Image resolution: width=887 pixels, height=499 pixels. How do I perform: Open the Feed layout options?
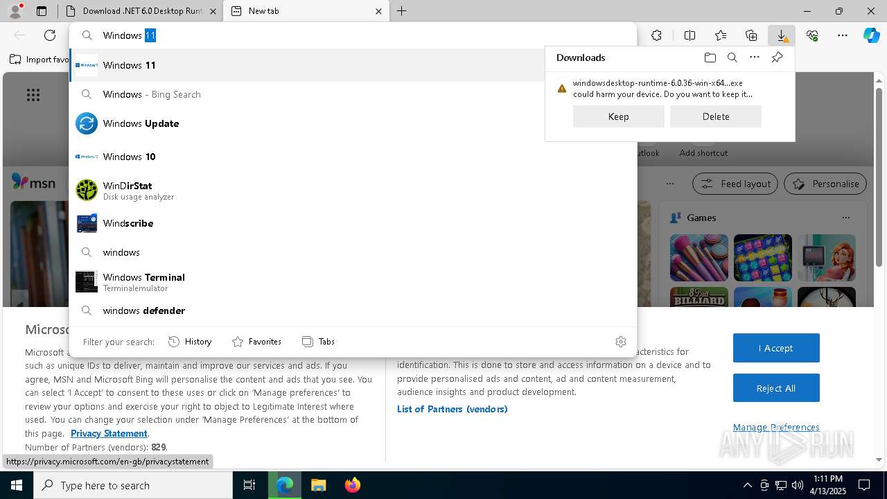tap(735, 184)
